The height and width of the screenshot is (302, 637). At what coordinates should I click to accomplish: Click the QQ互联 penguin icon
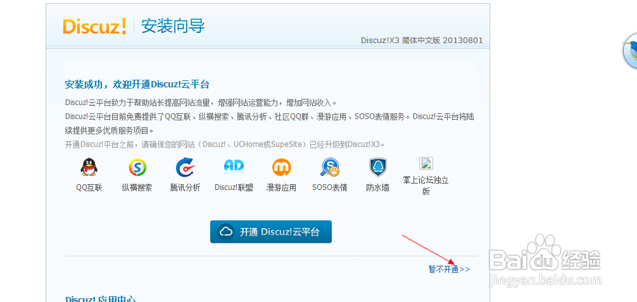89,167
